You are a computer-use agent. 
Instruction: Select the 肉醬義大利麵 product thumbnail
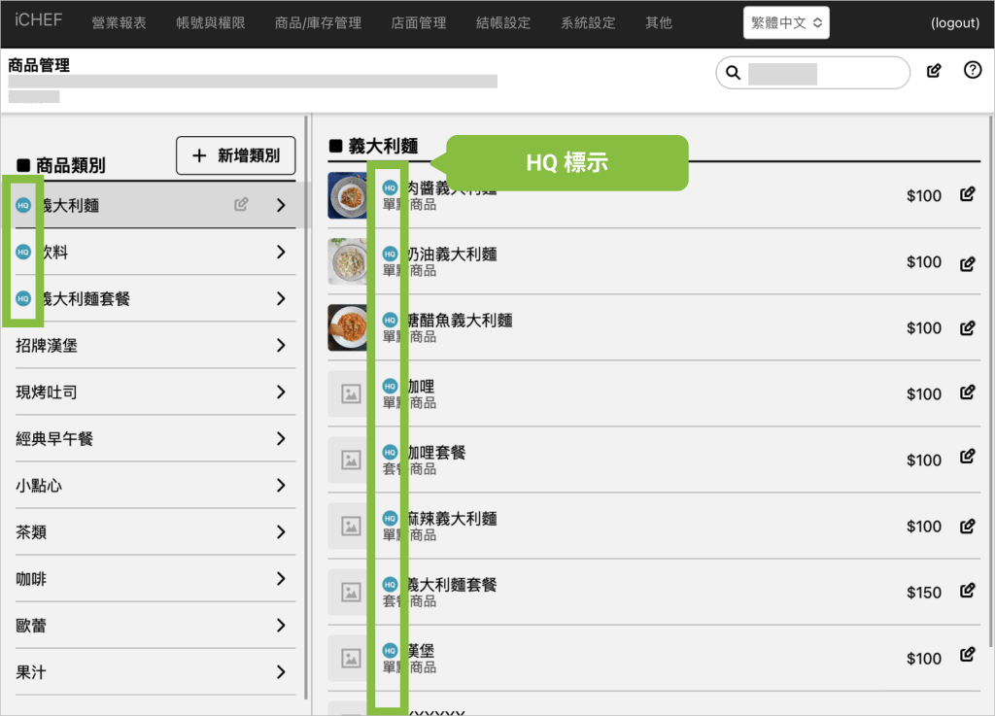pyautogui.click(x=347, y=195)
